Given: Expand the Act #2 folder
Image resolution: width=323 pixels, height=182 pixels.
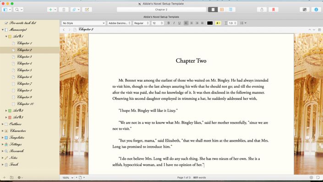Looking at the screenshot, I should (x=6, y=110).
